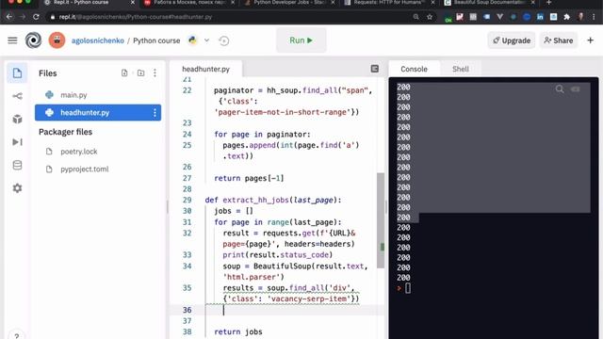Click the Packager files heading
603x339 pixels.
(65, 132)
